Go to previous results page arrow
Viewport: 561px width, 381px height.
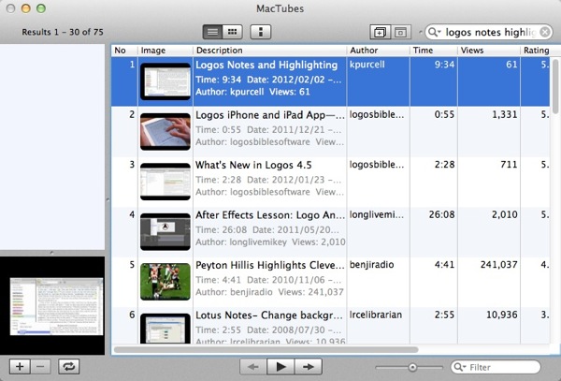coord(253,366)
